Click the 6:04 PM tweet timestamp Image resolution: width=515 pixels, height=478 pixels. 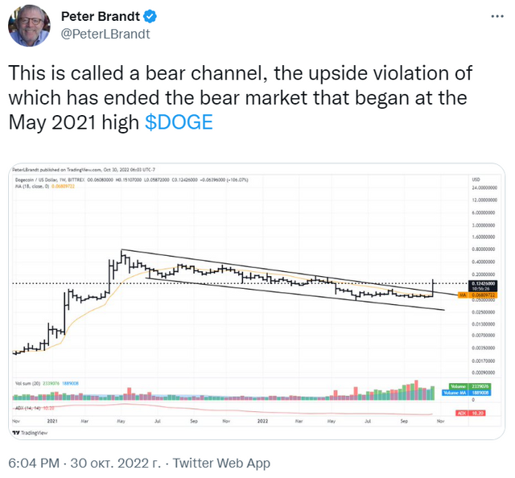click(x=34, y=463)
